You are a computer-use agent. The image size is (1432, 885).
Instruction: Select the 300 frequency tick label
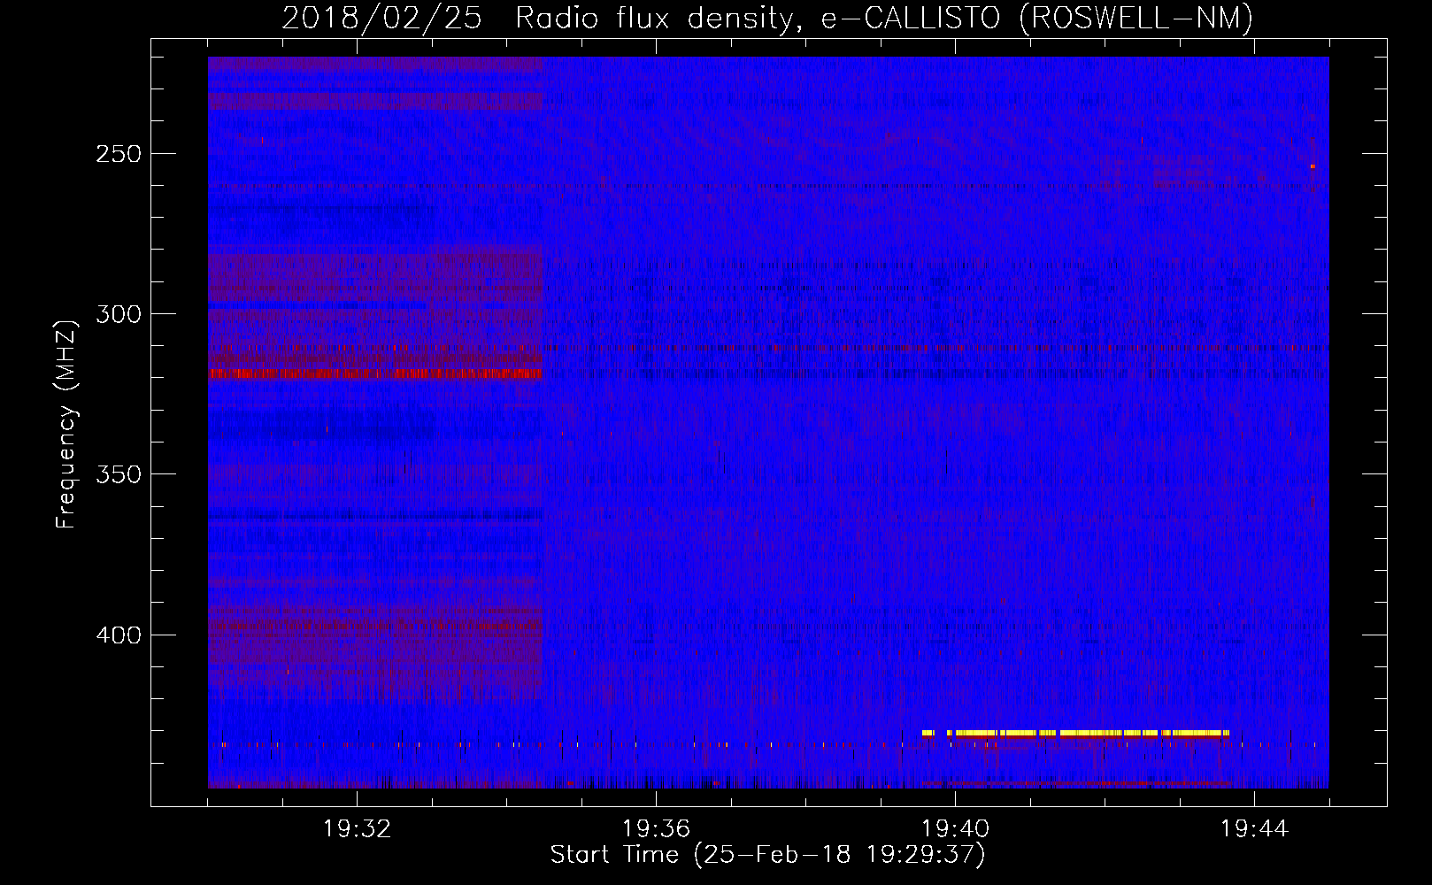[x=119, y=314]
